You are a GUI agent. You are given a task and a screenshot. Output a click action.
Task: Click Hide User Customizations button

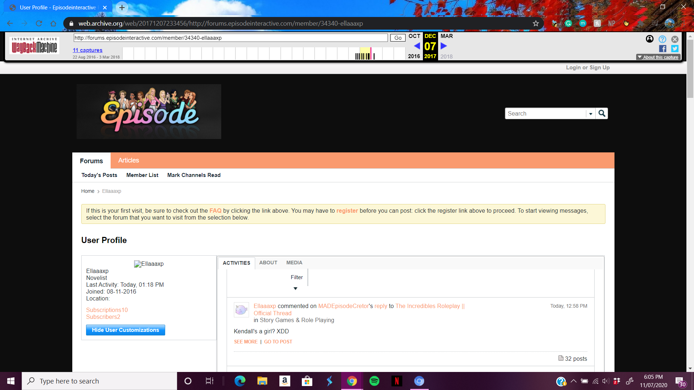pyautogui.click(x=125, y=330)
